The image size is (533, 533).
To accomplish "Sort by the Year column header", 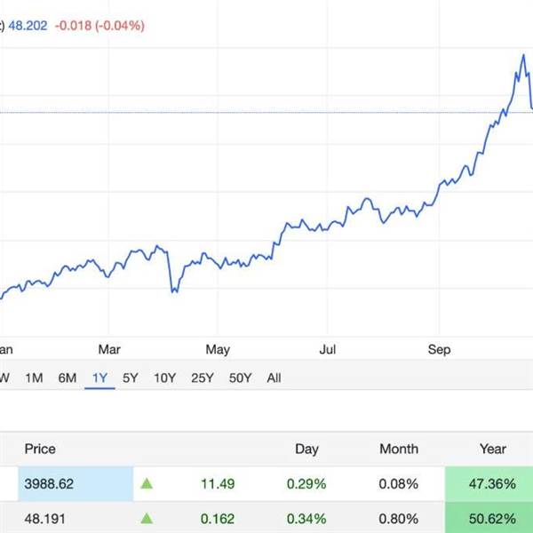I will [493, 449].
